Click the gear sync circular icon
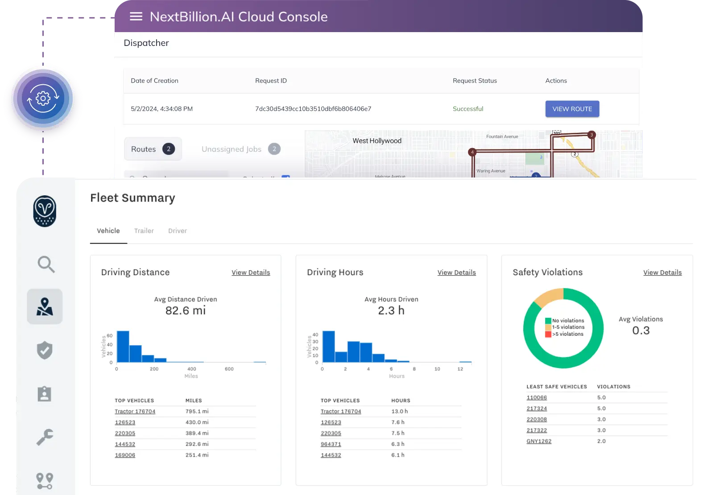The image size is (707, 495). coord(43,98)
